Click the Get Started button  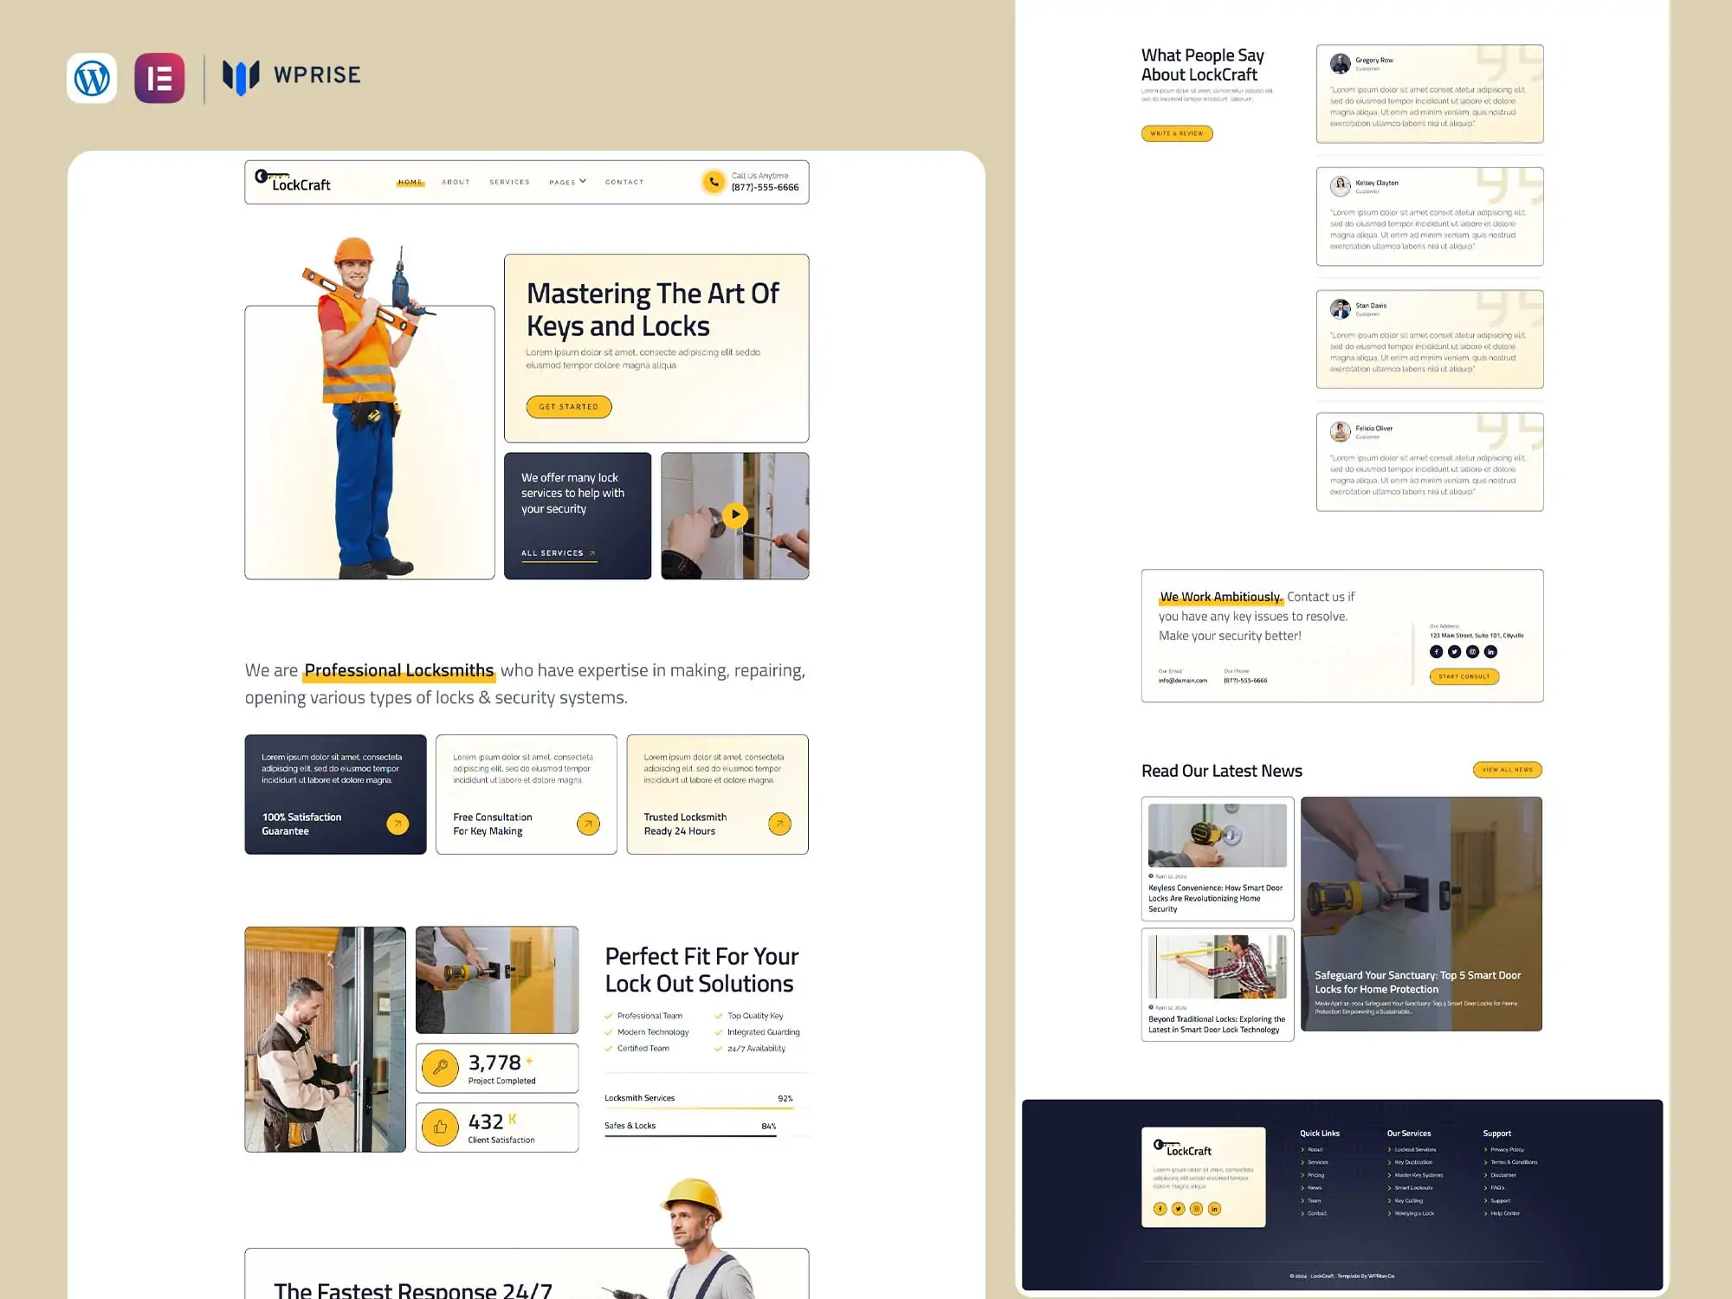pyautogui.click(x=568, y=406)
